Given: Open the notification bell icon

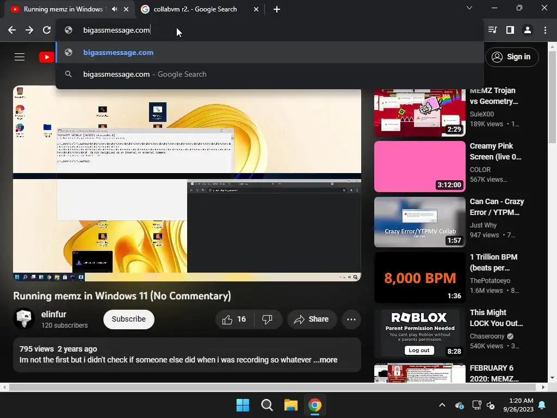Looking at the screenshot, I should 542,405.
